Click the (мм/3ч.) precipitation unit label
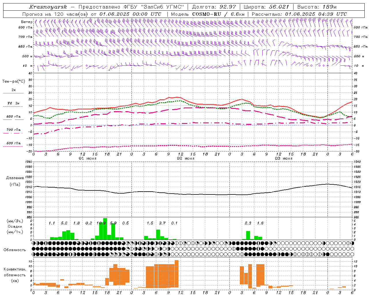This screenshot has height=295, width=369. pyautogui.click(x=15, y=221)
